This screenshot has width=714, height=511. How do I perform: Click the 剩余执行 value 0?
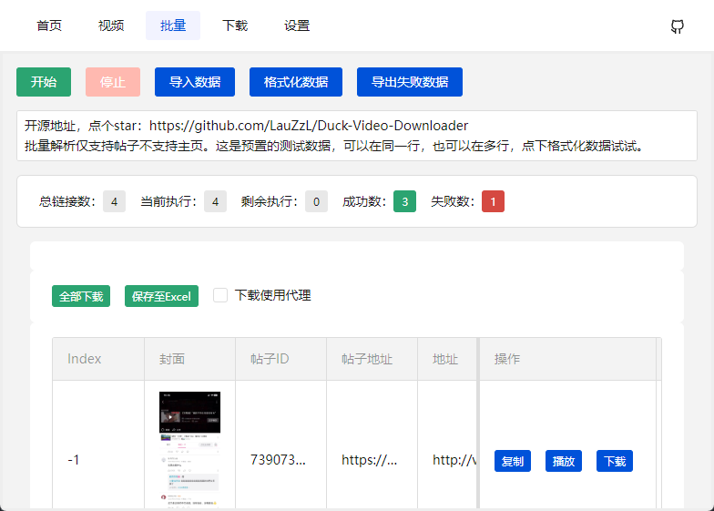[317, 201]
